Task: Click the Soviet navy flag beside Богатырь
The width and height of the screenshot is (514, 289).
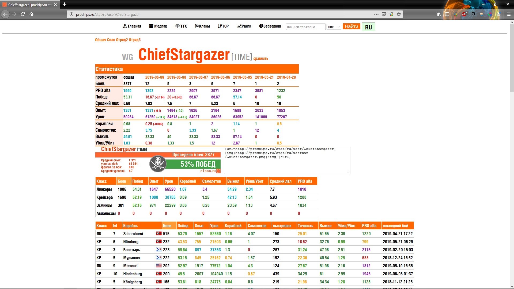Action: coord(158,250)
